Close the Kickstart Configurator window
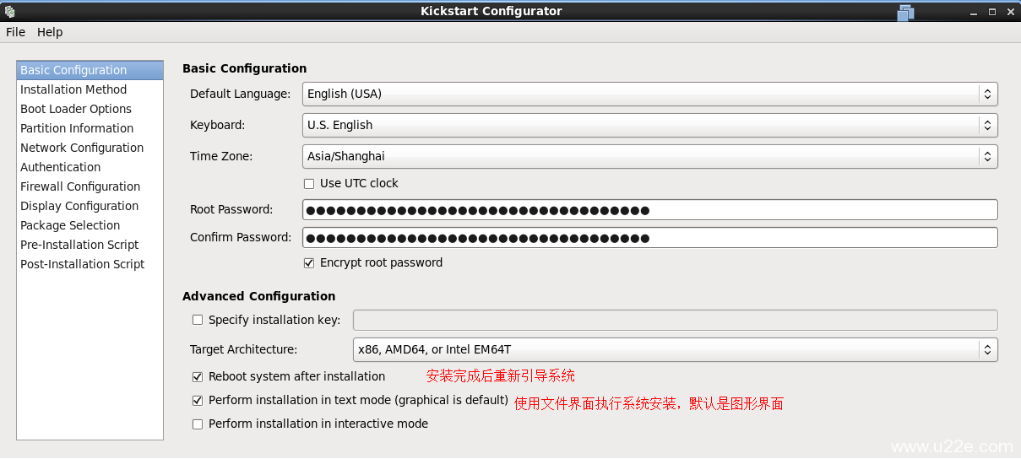 point(1009,12)
